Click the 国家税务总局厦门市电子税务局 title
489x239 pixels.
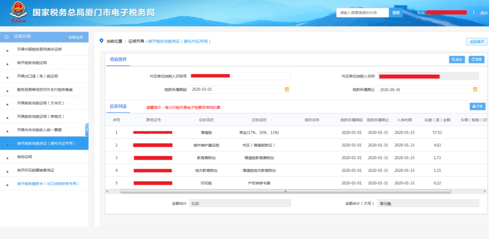[94, 13]
